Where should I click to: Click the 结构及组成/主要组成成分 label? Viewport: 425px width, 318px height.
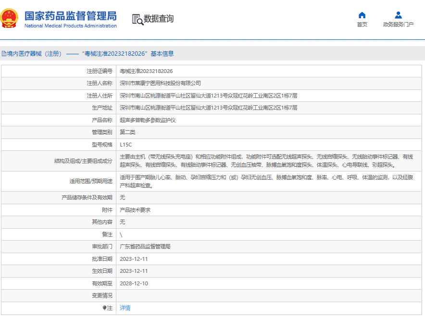tap(83, 161)
